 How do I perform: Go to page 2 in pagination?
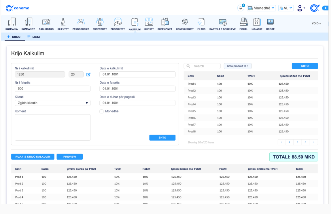point(298,142)
